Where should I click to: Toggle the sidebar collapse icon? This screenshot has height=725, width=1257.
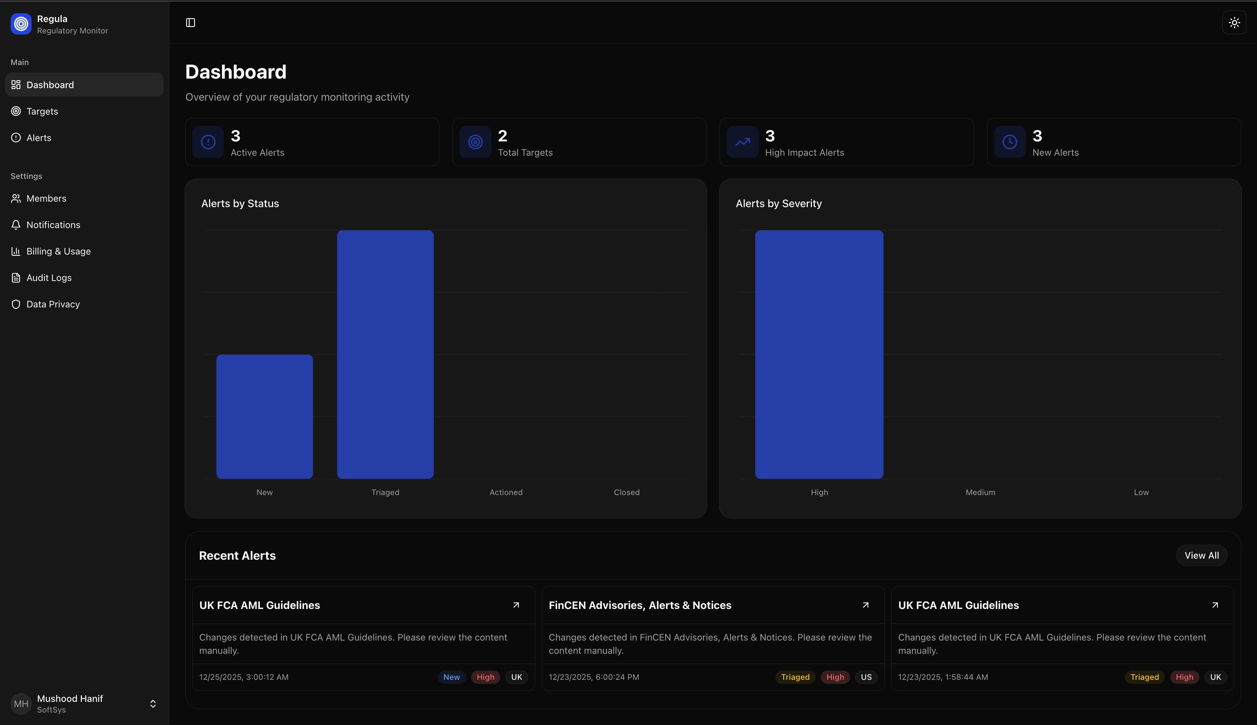point(190,22)
